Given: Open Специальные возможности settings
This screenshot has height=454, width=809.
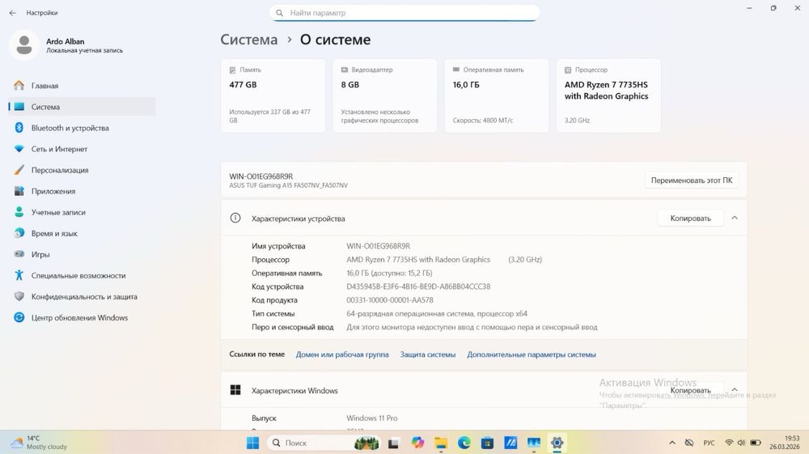Looking at the screenshot, I should click(82, 276).
